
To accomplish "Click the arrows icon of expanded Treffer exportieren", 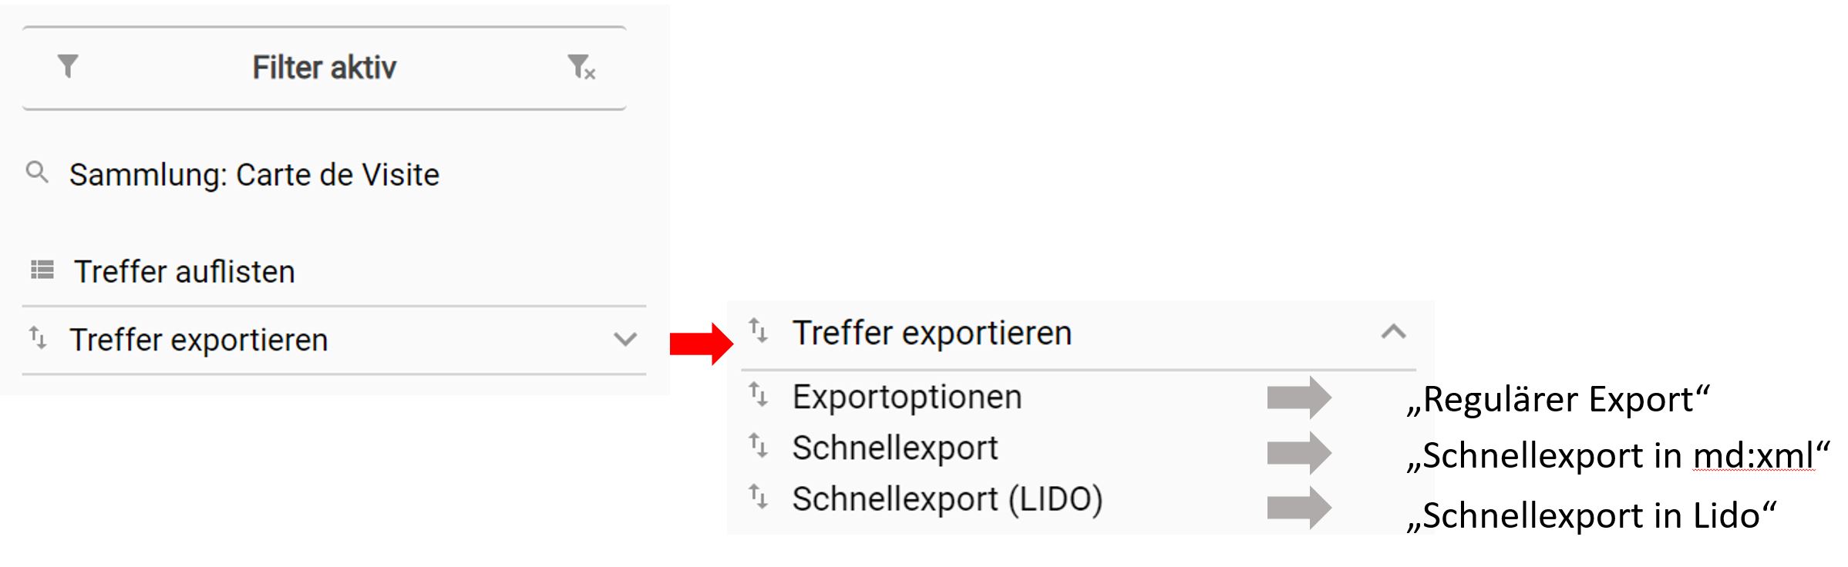I will tap(759, 331).
